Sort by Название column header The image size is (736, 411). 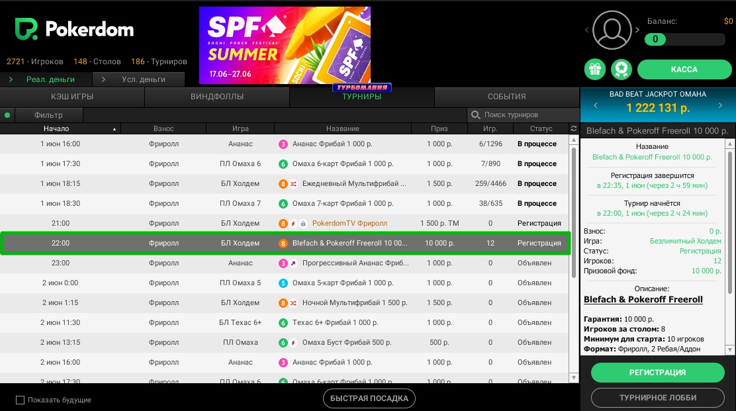343,128
